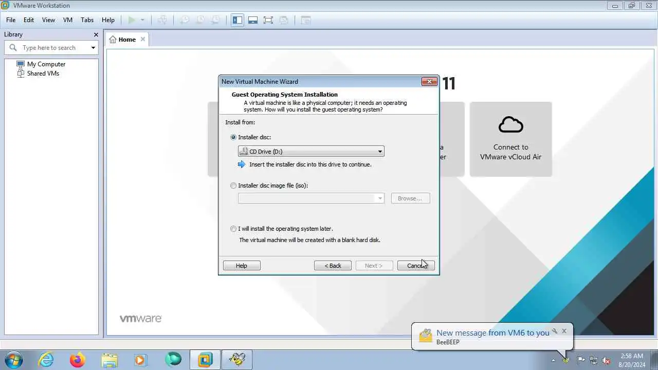658x370 pixels.
Task: Choose I will install the operating system later
Action: click(233, 229)
